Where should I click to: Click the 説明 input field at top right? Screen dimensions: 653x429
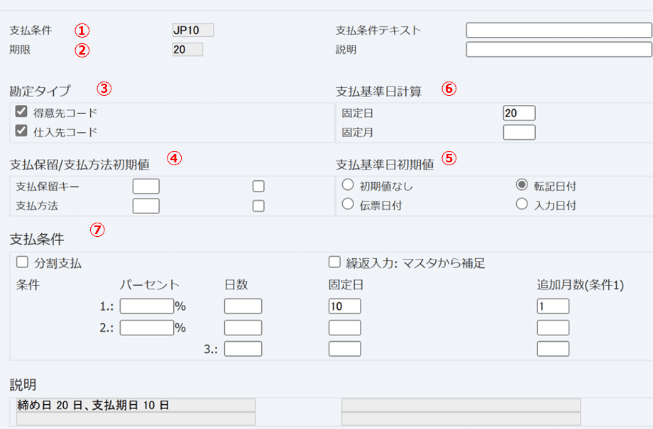pos(558,50)
